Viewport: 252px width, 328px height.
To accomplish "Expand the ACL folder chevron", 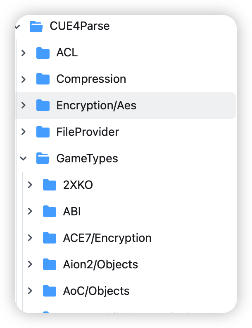I will tap(24, 53).
